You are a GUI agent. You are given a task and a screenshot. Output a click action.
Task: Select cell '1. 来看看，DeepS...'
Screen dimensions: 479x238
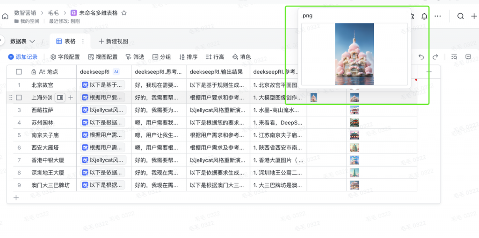[278, 123]
